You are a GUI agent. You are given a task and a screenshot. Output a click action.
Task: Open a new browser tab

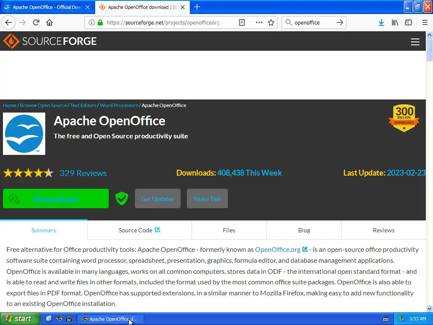[197, 7]
